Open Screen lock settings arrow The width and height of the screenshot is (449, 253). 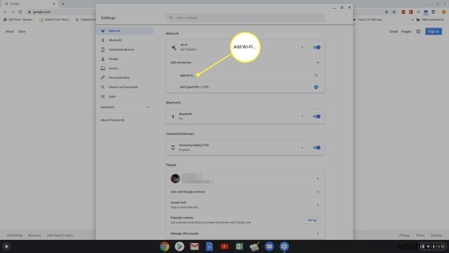(318, 205)
